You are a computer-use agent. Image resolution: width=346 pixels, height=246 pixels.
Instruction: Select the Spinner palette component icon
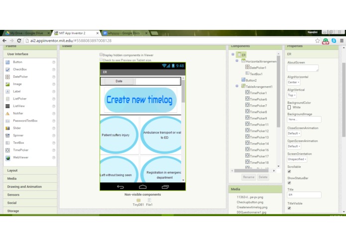[x=7, y=135]
